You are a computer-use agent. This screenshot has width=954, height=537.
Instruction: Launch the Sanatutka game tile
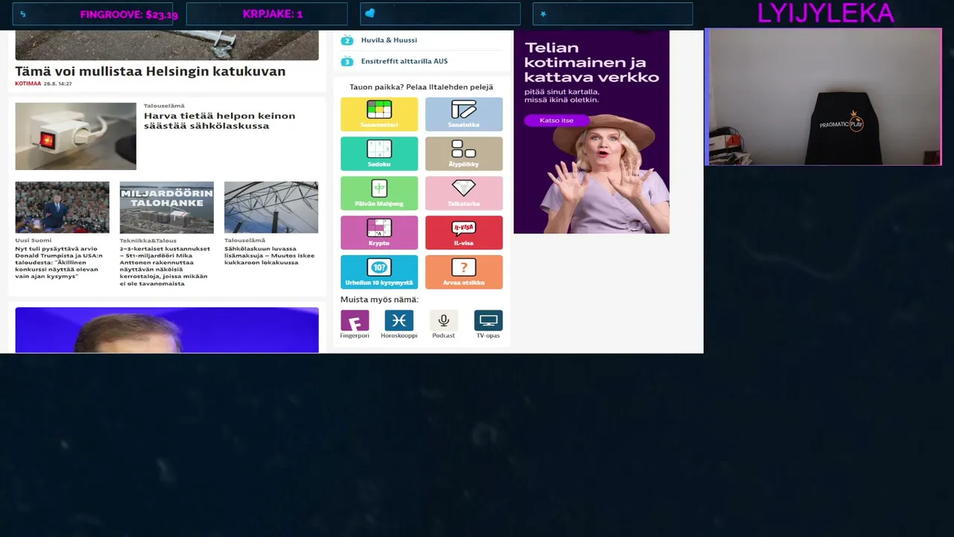tap(464, 114)
